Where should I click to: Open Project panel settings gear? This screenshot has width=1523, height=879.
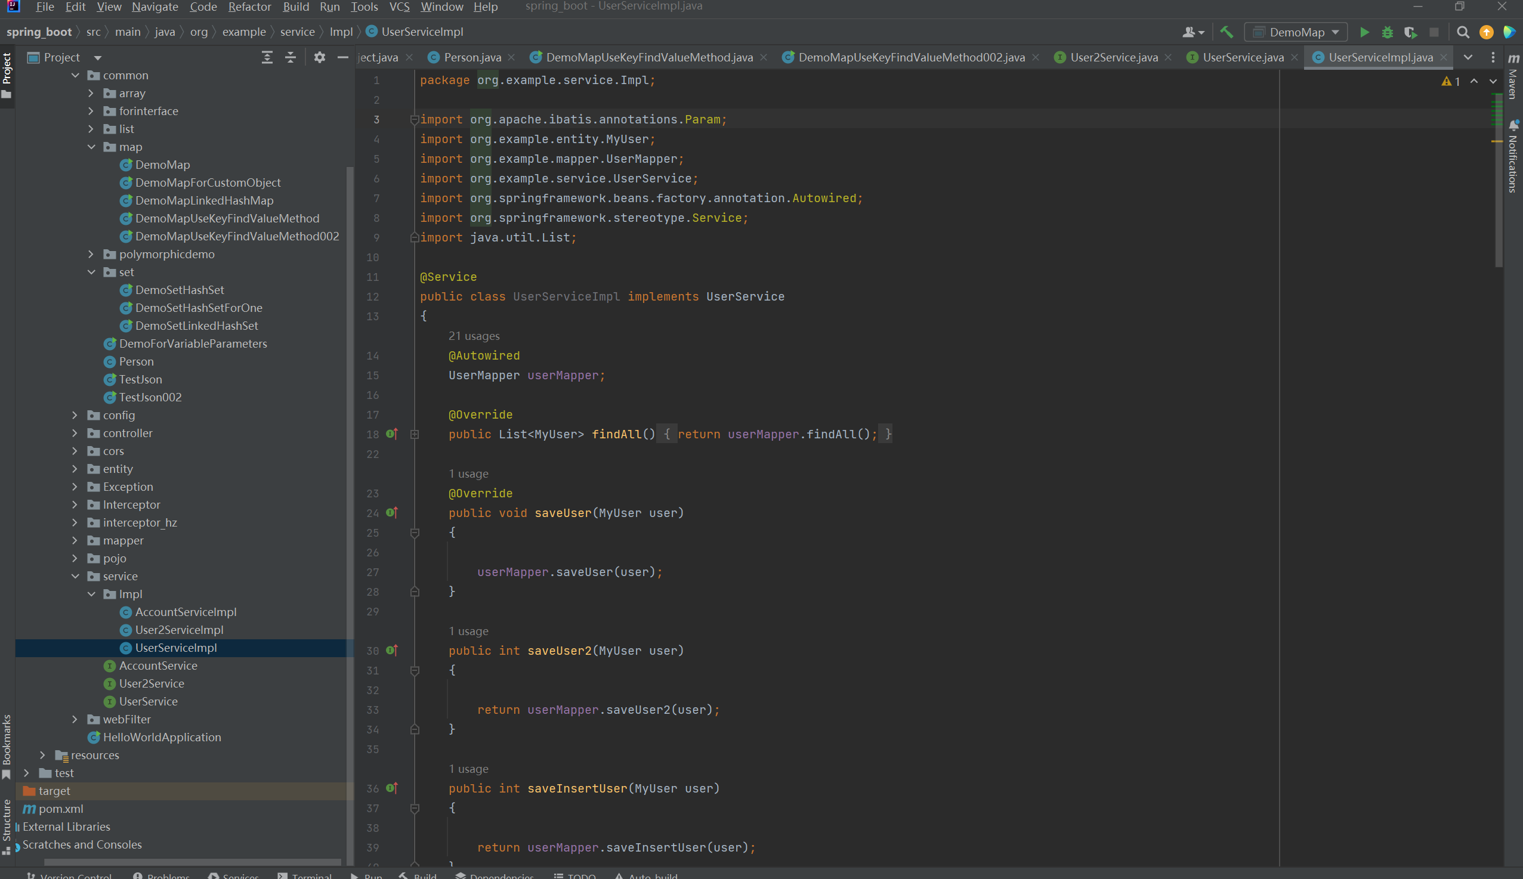pyautogui.click(x=320, y=57)
